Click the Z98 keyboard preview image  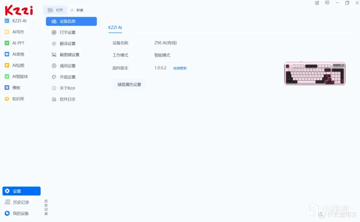click(x=314, y=73)
